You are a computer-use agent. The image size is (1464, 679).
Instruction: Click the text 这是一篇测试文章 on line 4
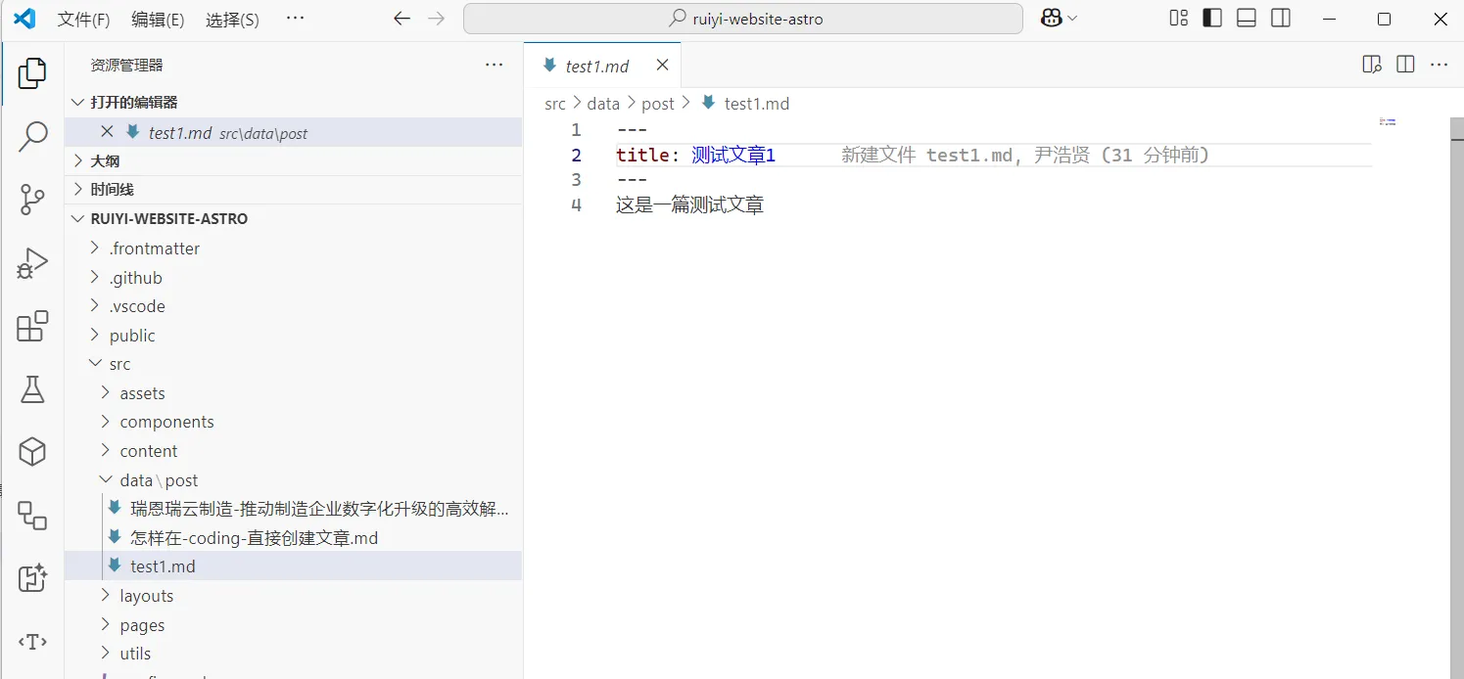click(x=689, y=205)
